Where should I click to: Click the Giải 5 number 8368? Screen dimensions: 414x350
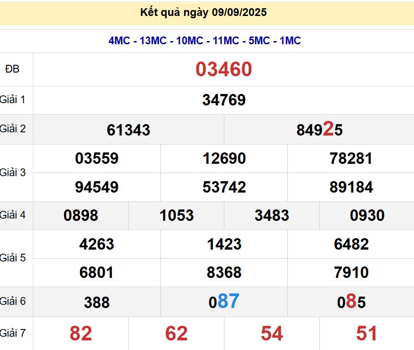point(223,272)
